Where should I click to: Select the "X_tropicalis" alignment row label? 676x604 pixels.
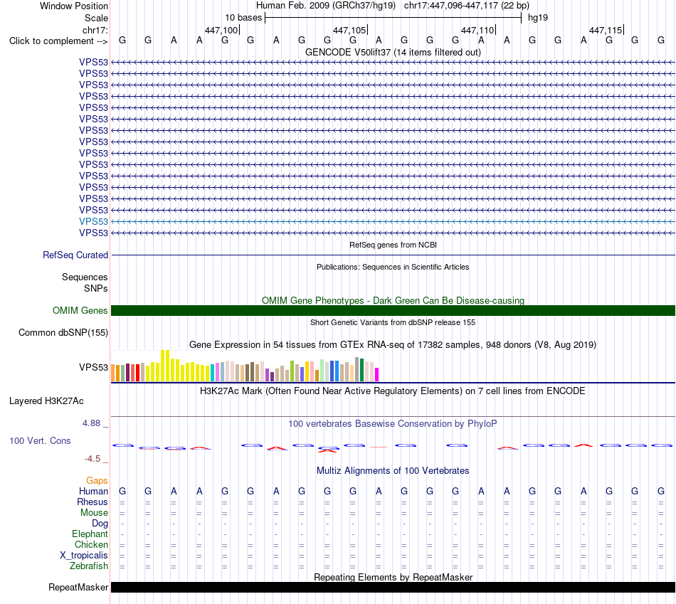[x=84, y=556]
